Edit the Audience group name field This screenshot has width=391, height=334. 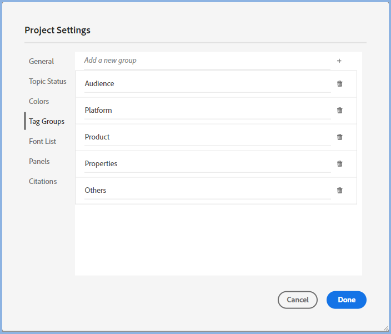[x=205, y=84]
